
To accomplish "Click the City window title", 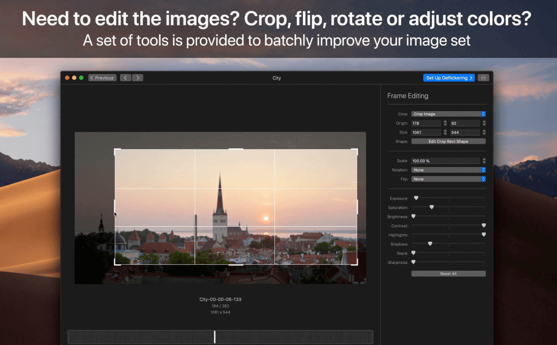I will tap(277, 78).
